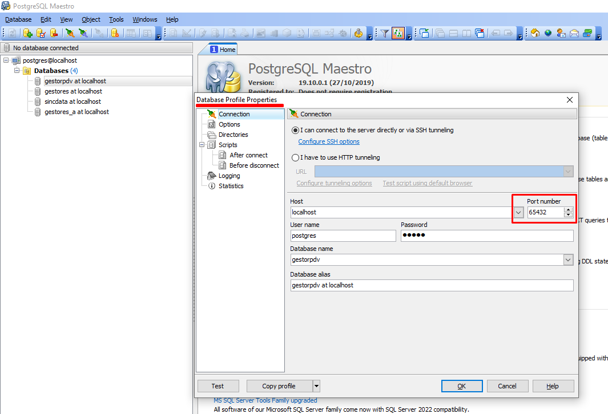The width and height of the screenshot is (608, 414).
Task: Click the close all windows icon
Action: pos(480,34)
